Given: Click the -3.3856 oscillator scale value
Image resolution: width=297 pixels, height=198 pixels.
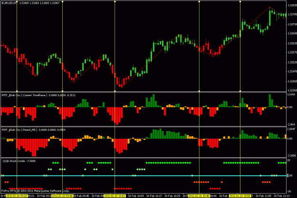Looking at the screenshot, I should pyautogui.click(x=291, y=156).
